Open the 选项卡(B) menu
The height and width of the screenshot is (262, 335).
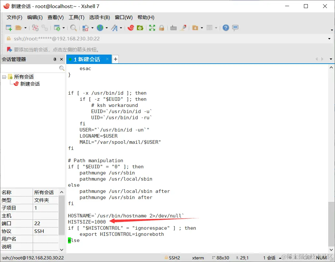[x=100, y=17]
